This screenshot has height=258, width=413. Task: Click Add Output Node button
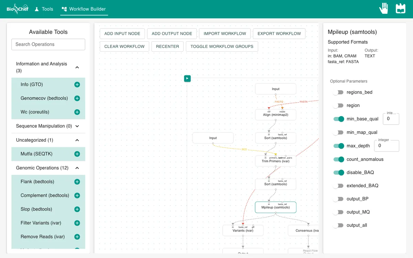tap(172, 34)
